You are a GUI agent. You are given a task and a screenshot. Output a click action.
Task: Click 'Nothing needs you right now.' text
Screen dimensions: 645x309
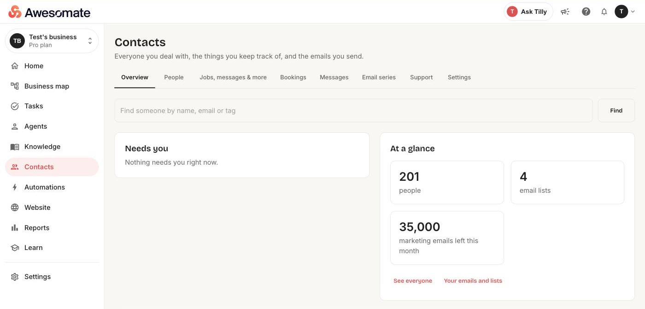click(x=171, y=162)
